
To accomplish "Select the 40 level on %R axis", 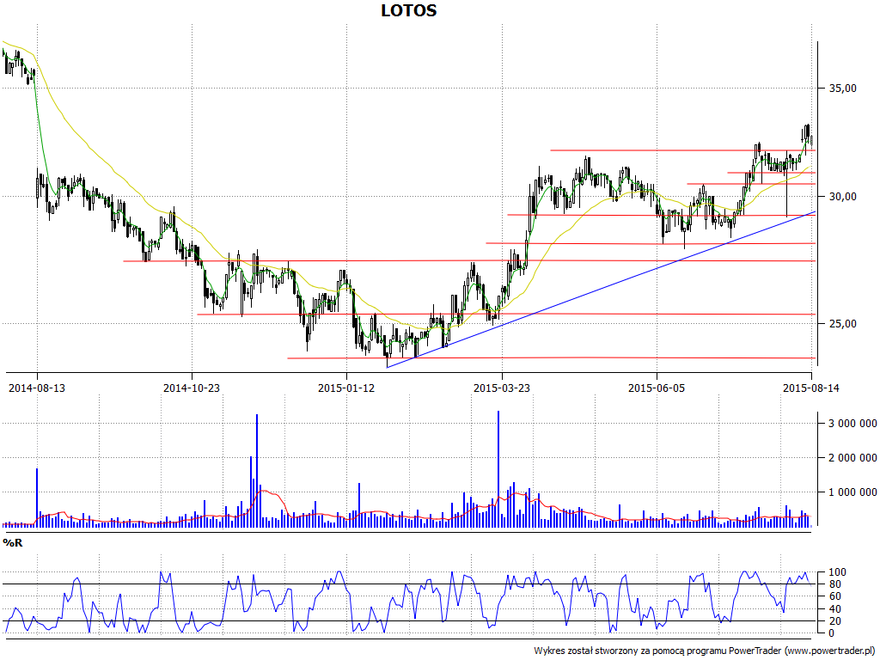I will tap(834, 609).
